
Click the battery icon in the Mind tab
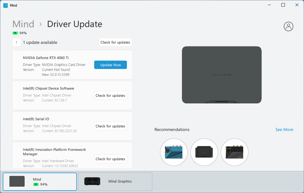[36, 184]
